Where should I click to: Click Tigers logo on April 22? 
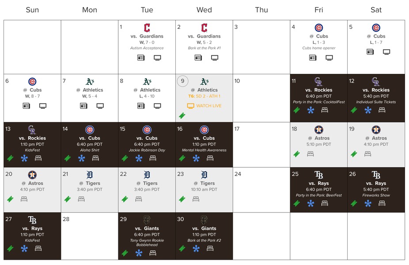click(x=147, y=175)
